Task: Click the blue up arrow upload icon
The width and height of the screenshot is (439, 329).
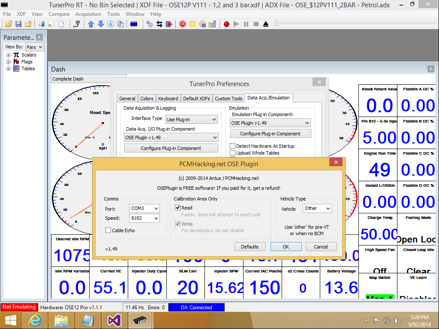Action: coord(91,24)
